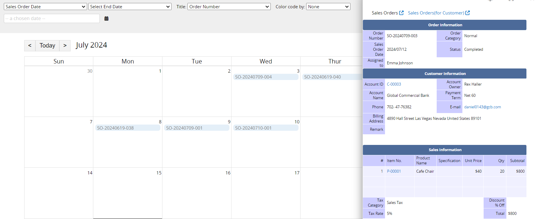The width and height of the screenshot is (535, 219).
Task: Open calendar event SO-20240710-001
Action: click(x=266, y=128)
